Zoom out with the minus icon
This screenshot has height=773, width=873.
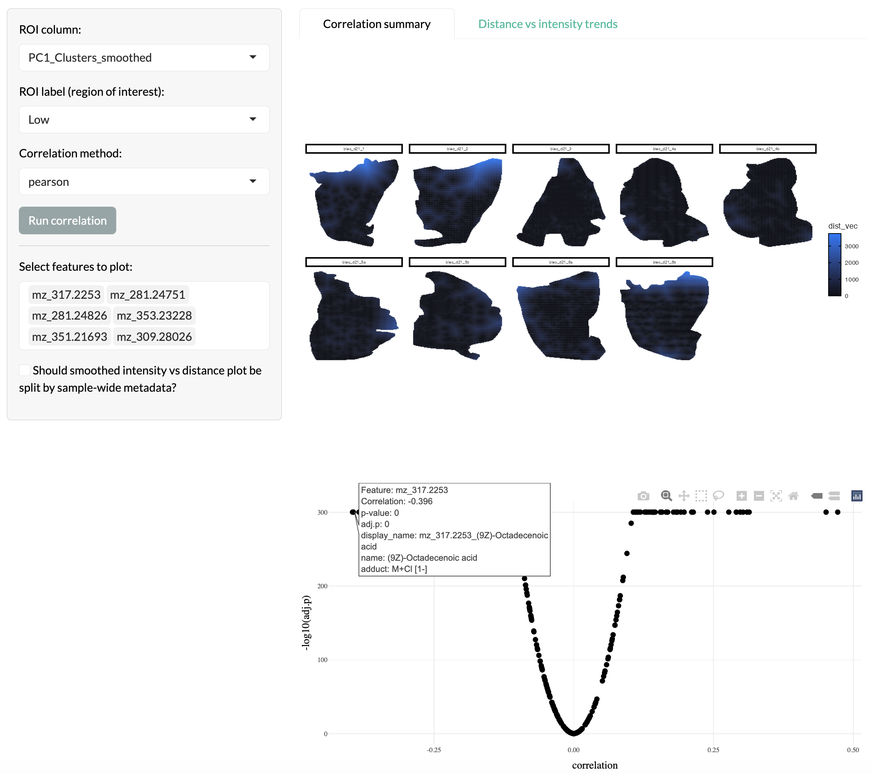point(759,495)
